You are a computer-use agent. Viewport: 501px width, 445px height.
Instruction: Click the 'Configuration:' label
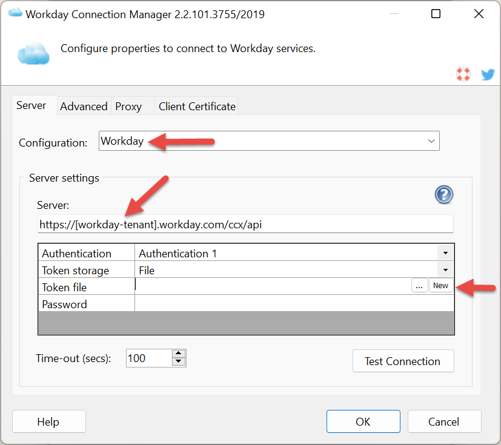(53, 143)
